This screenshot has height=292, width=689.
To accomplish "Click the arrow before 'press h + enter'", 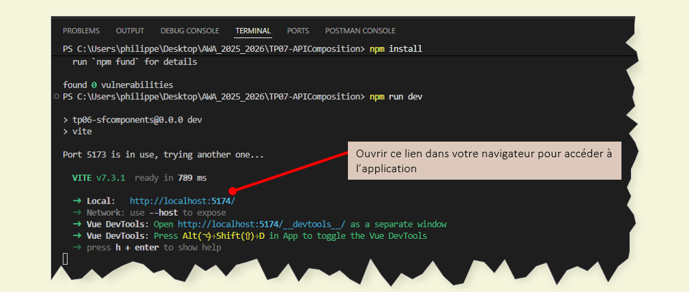I will 77,247.
